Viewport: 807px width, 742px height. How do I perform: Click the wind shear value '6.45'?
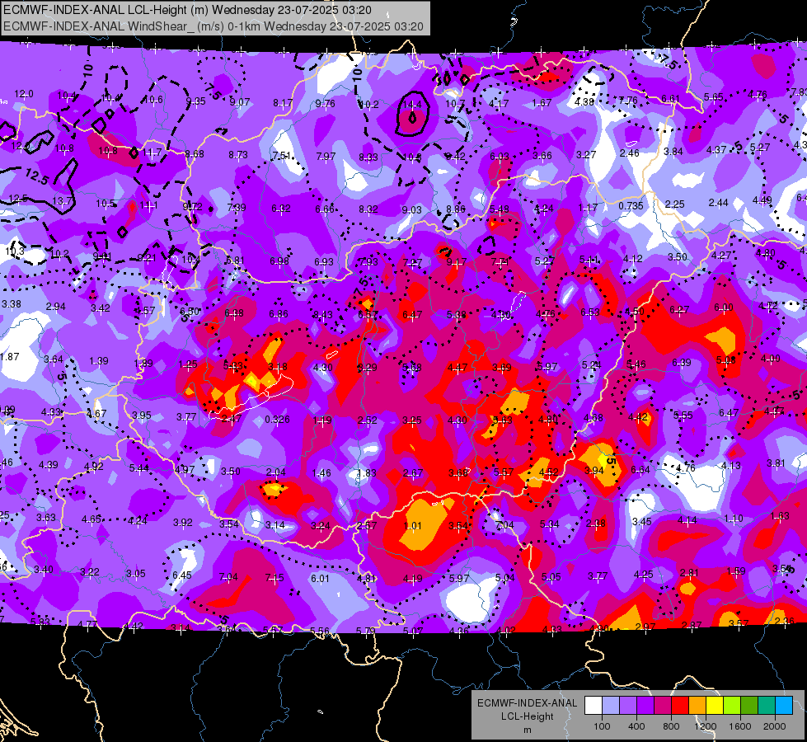(182, 575)
